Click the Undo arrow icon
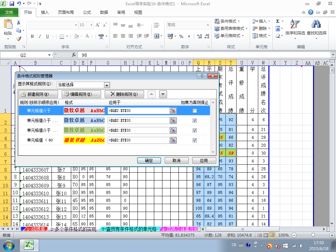 [19, 3]
